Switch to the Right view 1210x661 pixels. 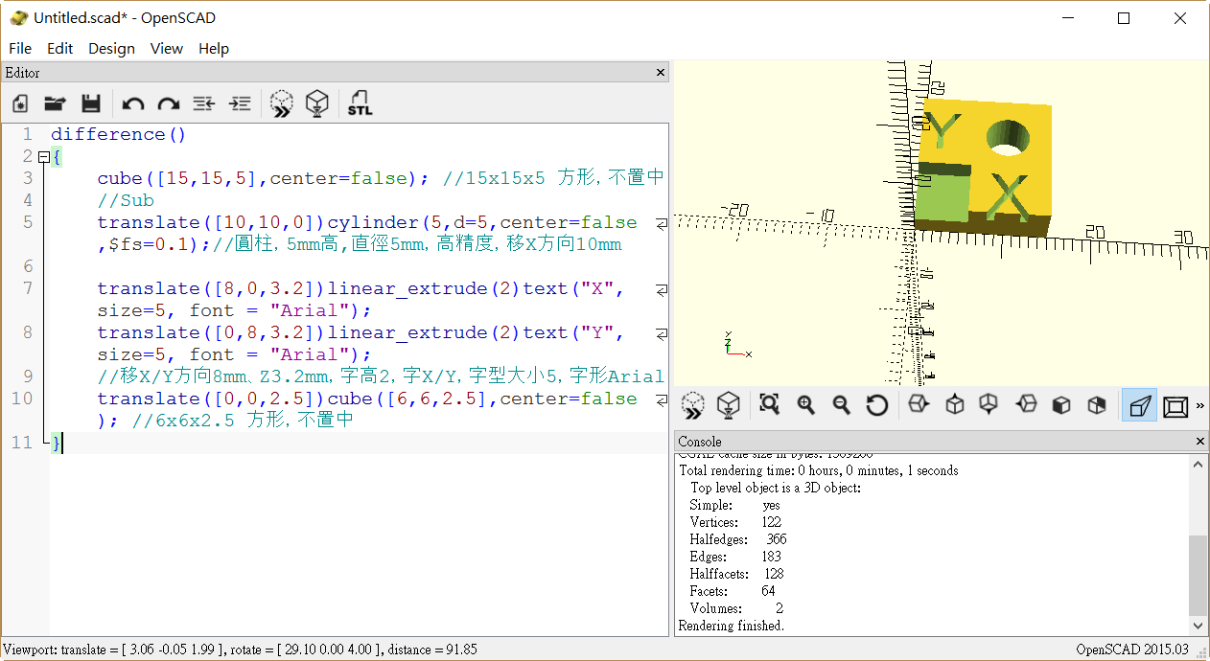click(918, 405)
